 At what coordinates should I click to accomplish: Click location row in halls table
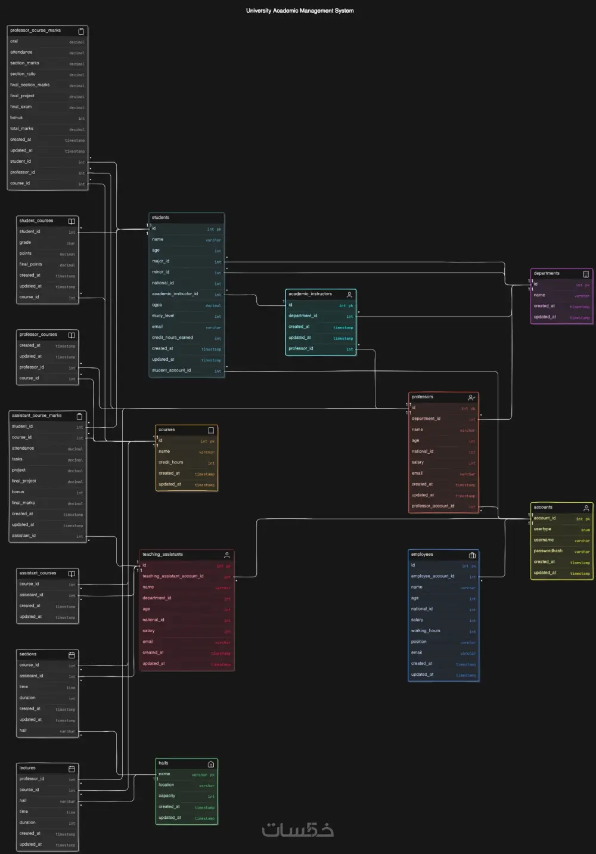click(187, 785)
